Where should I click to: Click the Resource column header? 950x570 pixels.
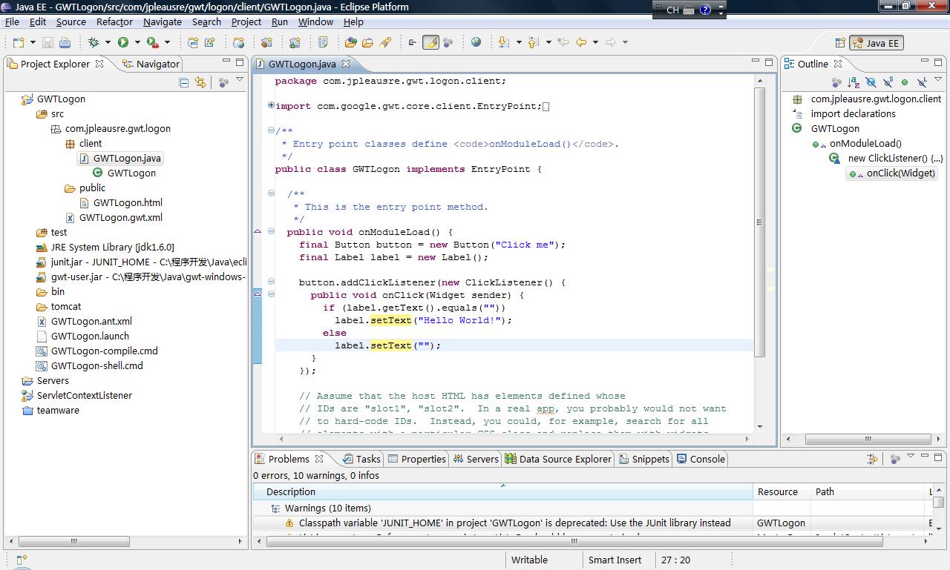point(777,491)
